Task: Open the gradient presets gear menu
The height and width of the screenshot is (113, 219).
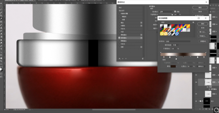Action: (194, 22)
